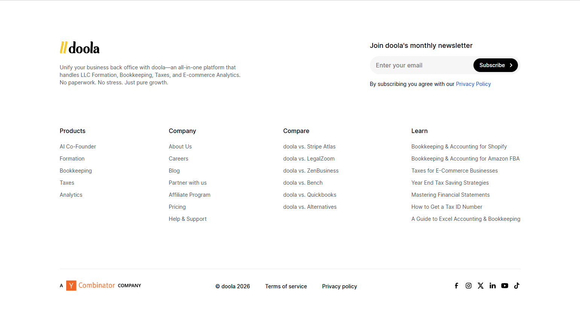The image size is (580, 335).
Task: Visit doola's TikTok profile
Action: pos(516,286)
